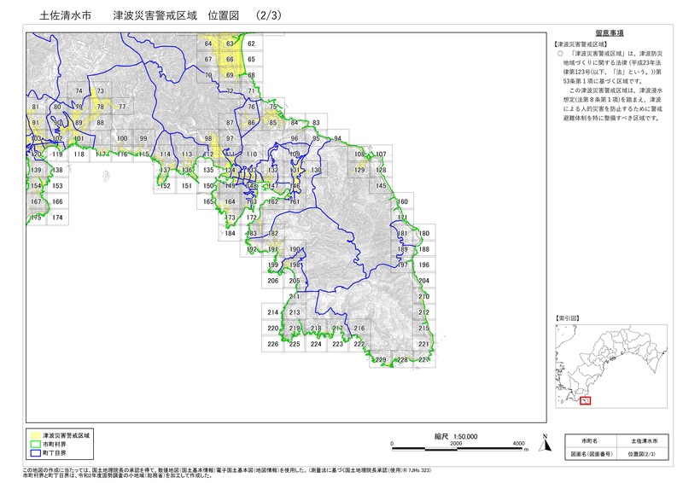This screenshot has height=483, width=683.
Task: Click the red locator box in index map
Action: point(585,400)
